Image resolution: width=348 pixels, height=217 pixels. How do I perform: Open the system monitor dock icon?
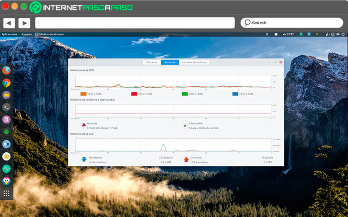pyautogui.click(x=6, y=169)
